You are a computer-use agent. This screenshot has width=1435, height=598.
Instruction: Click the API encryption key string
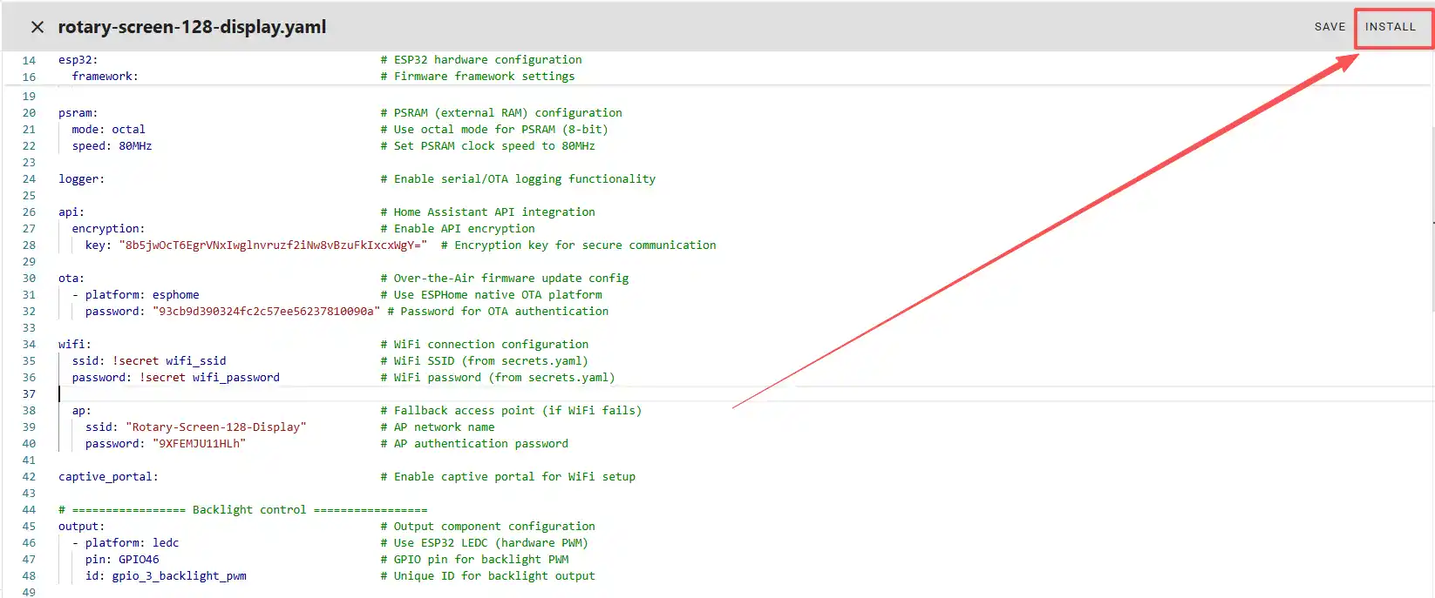(273, 245)
